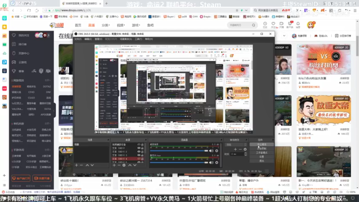Open 分区排行榜 link on Douyu
This screenshot has height=202, width=359.
pyautogui.click(x=343, y=36)
